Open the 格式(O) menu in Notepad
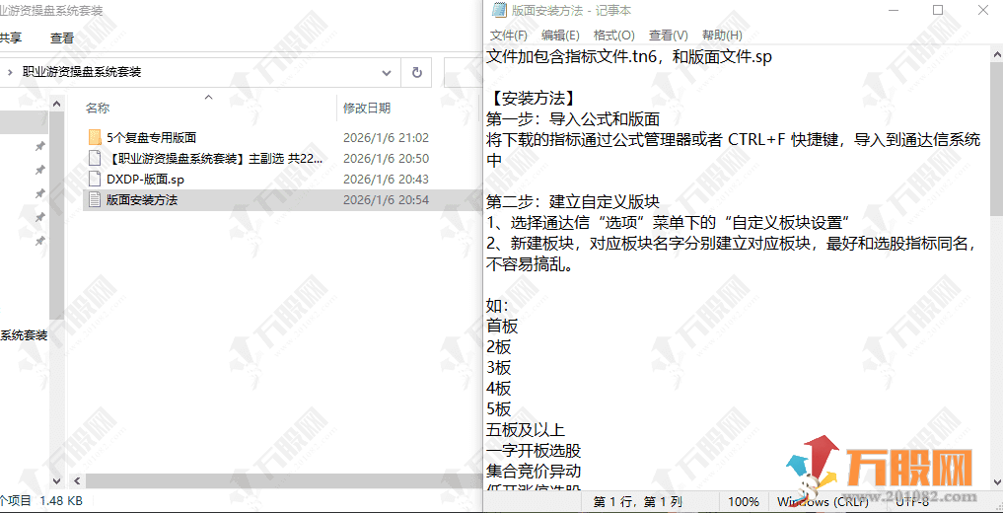Image resolution: width=1003 pixels, height=513 pixels. click(614, 35)
